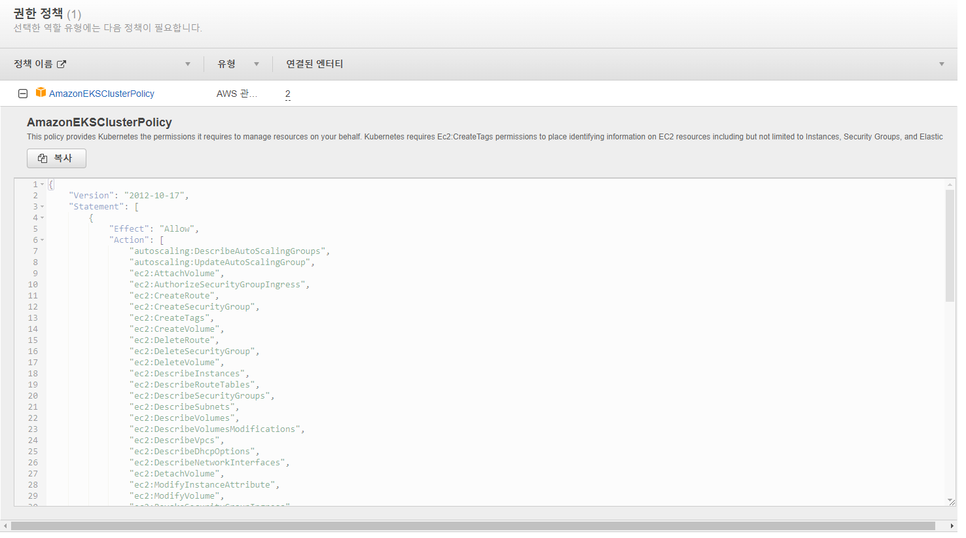Click the AmazonEKSClusterPolicy heading in details

pos(99,122)
